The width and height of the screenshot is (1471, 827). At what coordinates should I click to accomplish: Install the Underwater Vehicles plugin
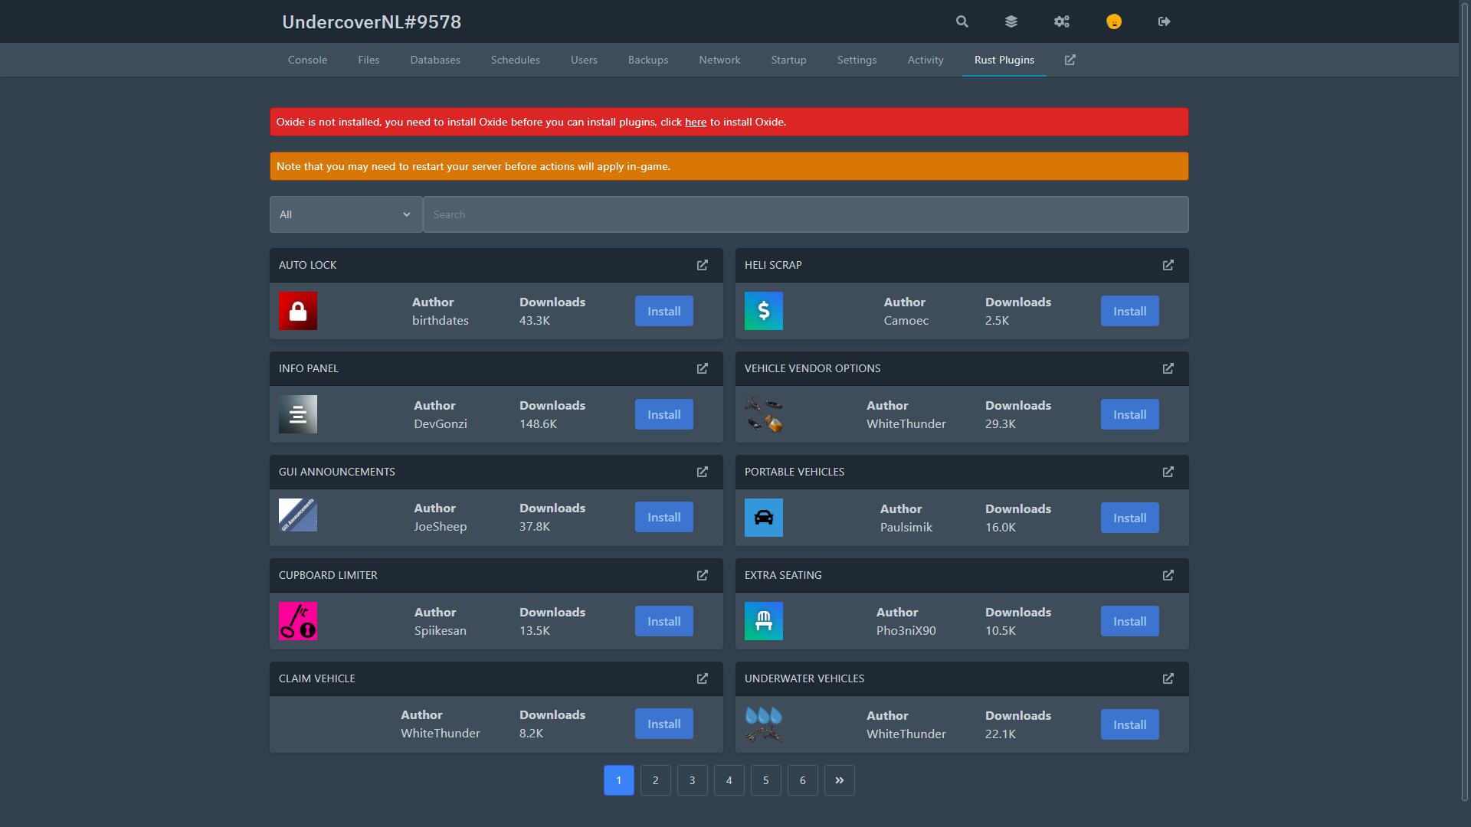[x=1130, y=724]
